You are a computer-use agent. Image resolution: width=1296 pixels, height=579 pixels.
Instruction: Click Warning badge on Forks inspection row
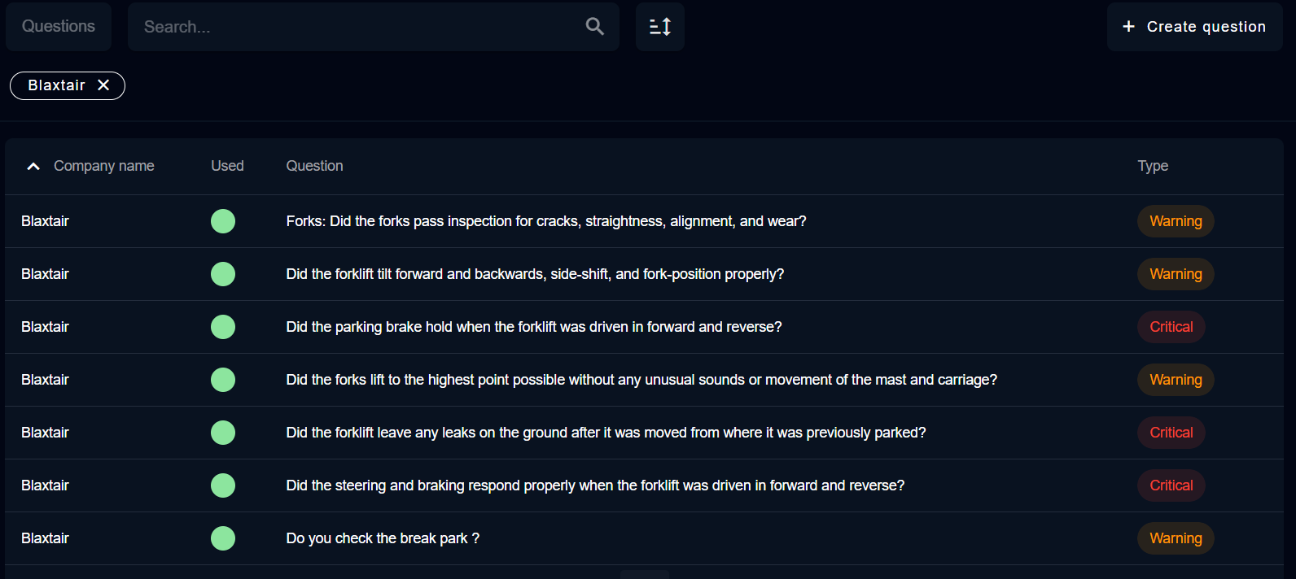(x=1175, y=221)
